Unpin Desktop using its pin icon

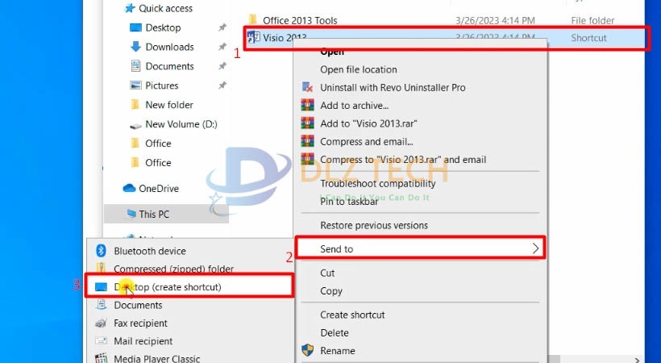(222, 27)
